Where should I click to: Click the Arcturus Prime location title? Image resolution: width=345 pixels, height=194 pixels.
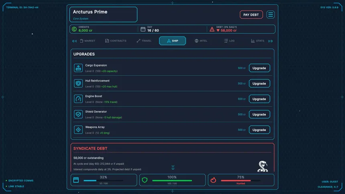coord(90,12)
